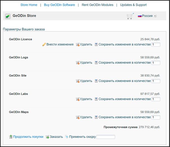
Task: Click the delete icon for GeODin Labs
Action: point(78,99)
